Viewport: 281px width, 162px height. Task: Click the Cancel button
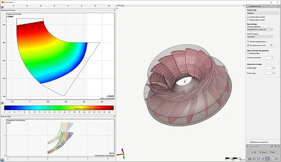263,152
